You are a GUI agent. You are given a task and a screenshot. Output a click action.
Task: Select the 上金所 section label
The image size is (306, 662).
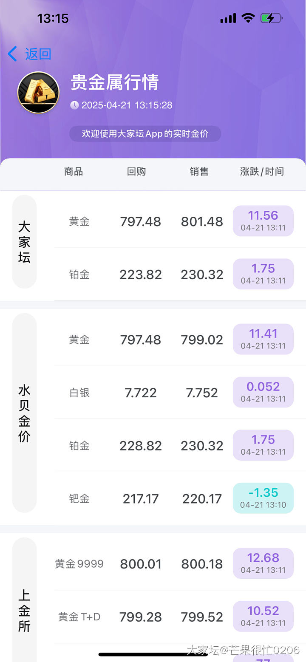coord(24,611)
